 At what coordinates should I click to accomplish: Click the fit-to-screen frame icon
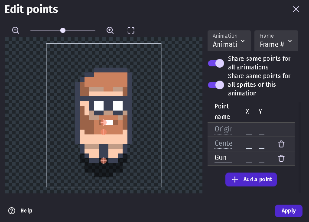131,30
